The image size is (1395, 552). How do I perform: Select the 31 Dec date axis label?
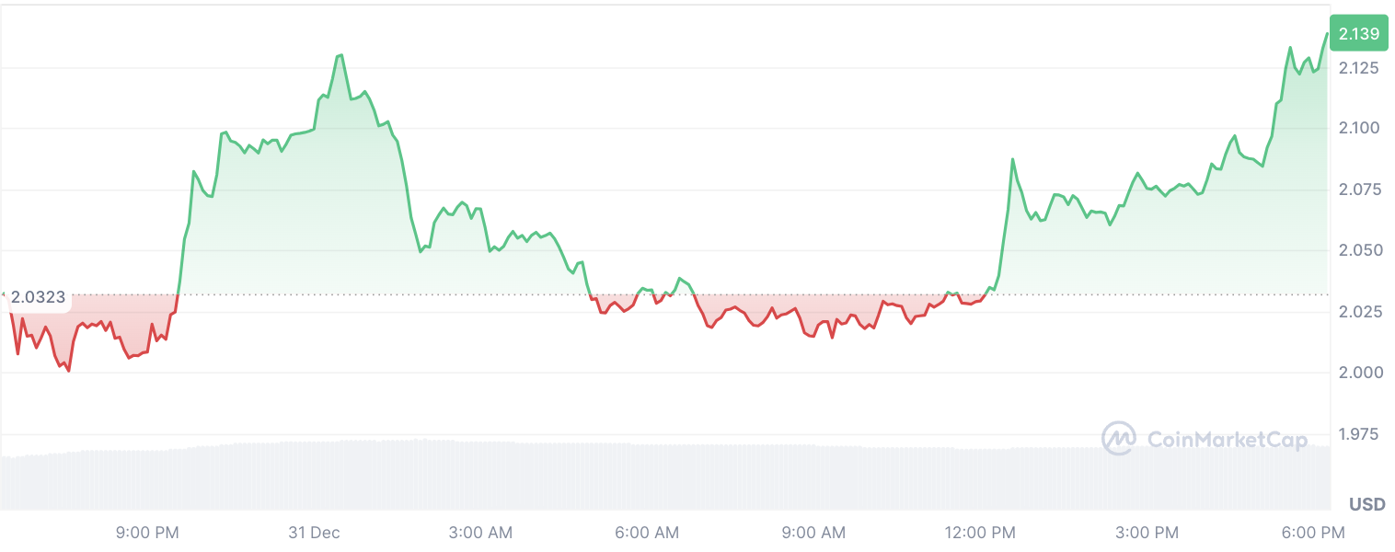click(x=313, y=532)
